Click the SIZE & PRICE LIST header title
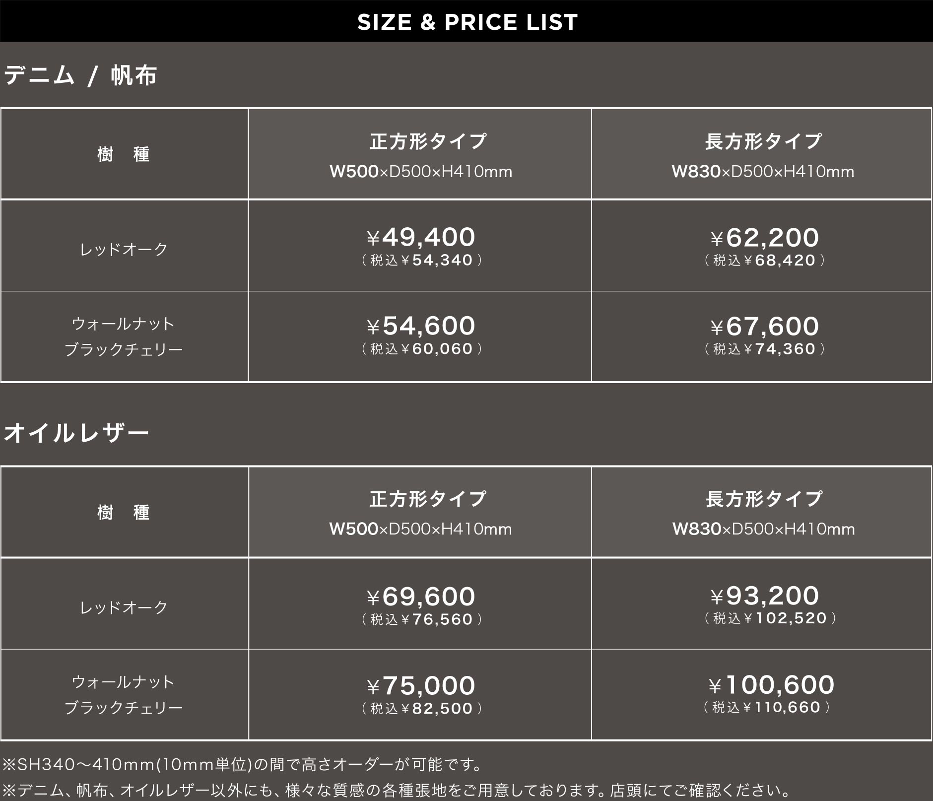The height and width of the screenshot is (801, 933). [x=467, y=22]
